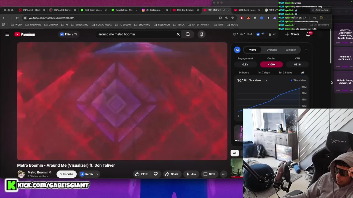Click the Metro Boomin channel avatar
Screen dimensions: 353x198
point(21,174)
